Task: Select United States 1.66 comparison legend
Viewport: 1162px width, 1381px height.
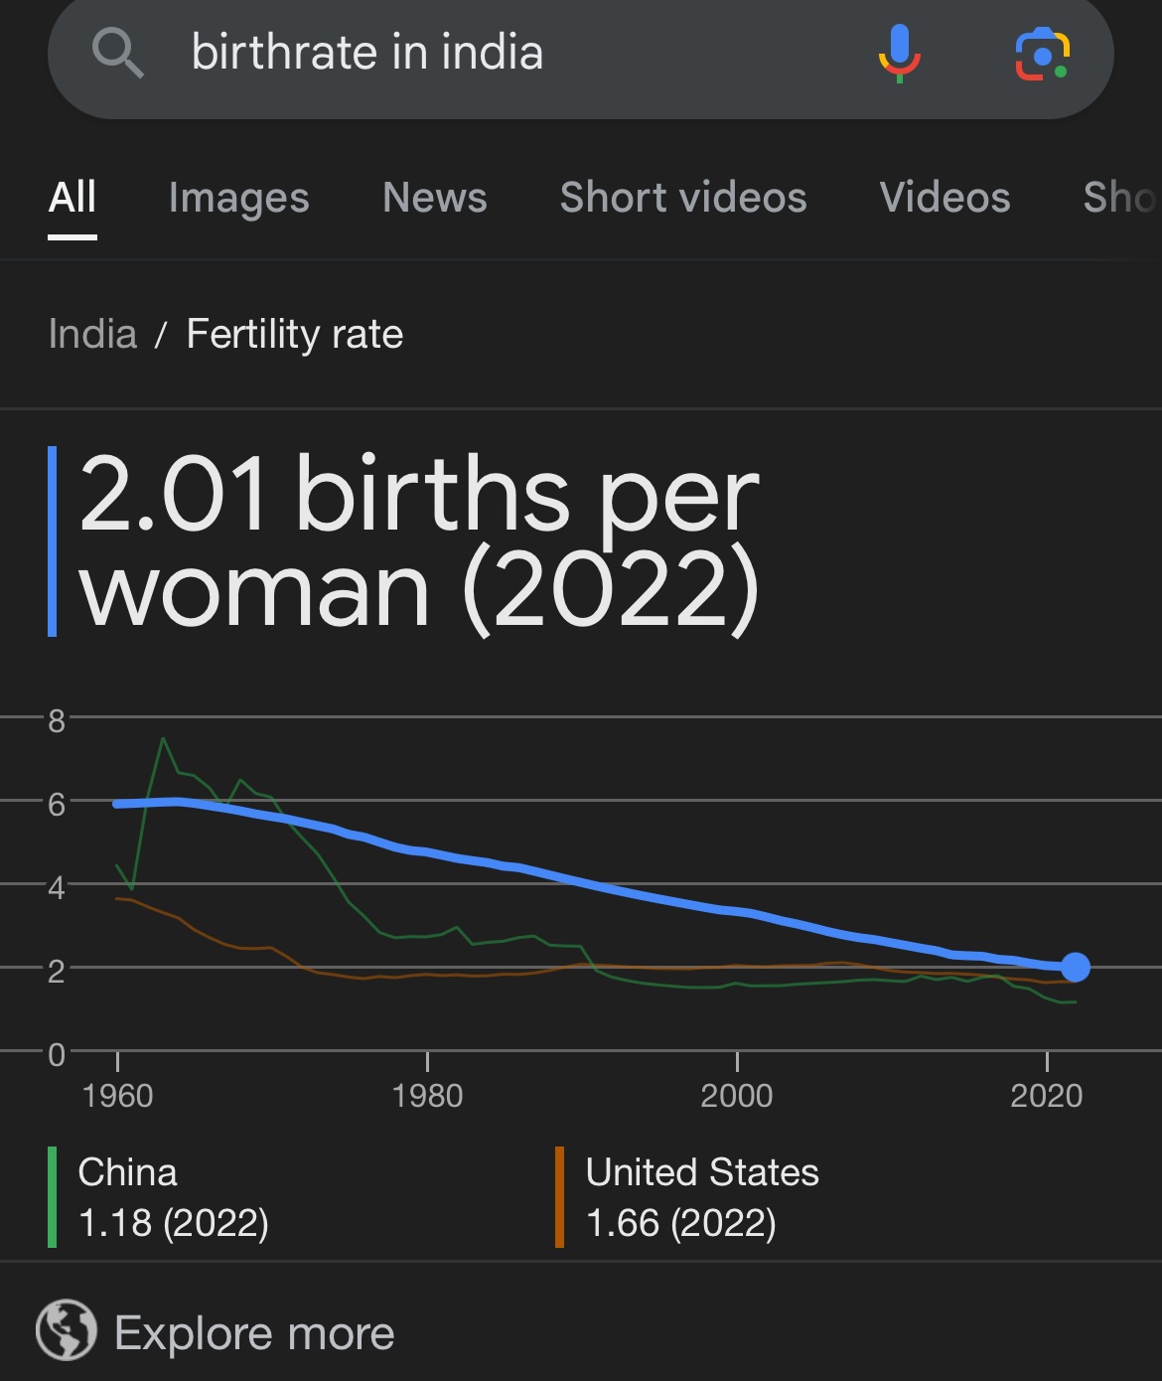Action: pos(701,1197)
